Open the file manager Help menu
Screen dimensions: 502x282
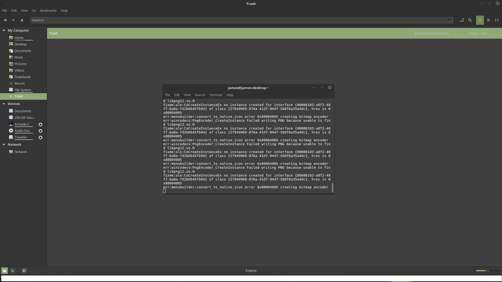tap(64, 10)
